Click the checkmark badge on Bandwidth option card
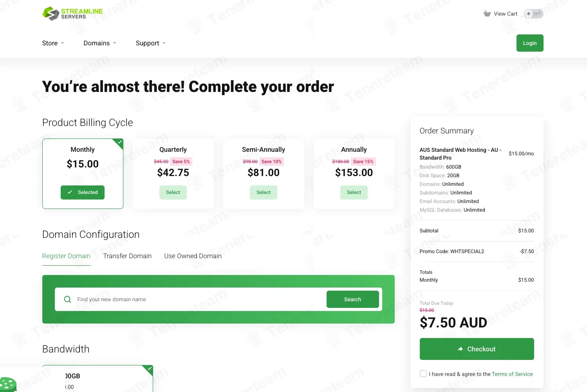 149,369
